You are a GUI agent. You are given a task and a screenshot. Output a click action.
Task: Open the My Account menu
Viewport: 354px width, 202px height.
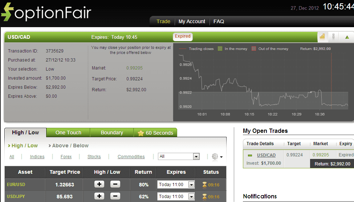pos(192,21)
